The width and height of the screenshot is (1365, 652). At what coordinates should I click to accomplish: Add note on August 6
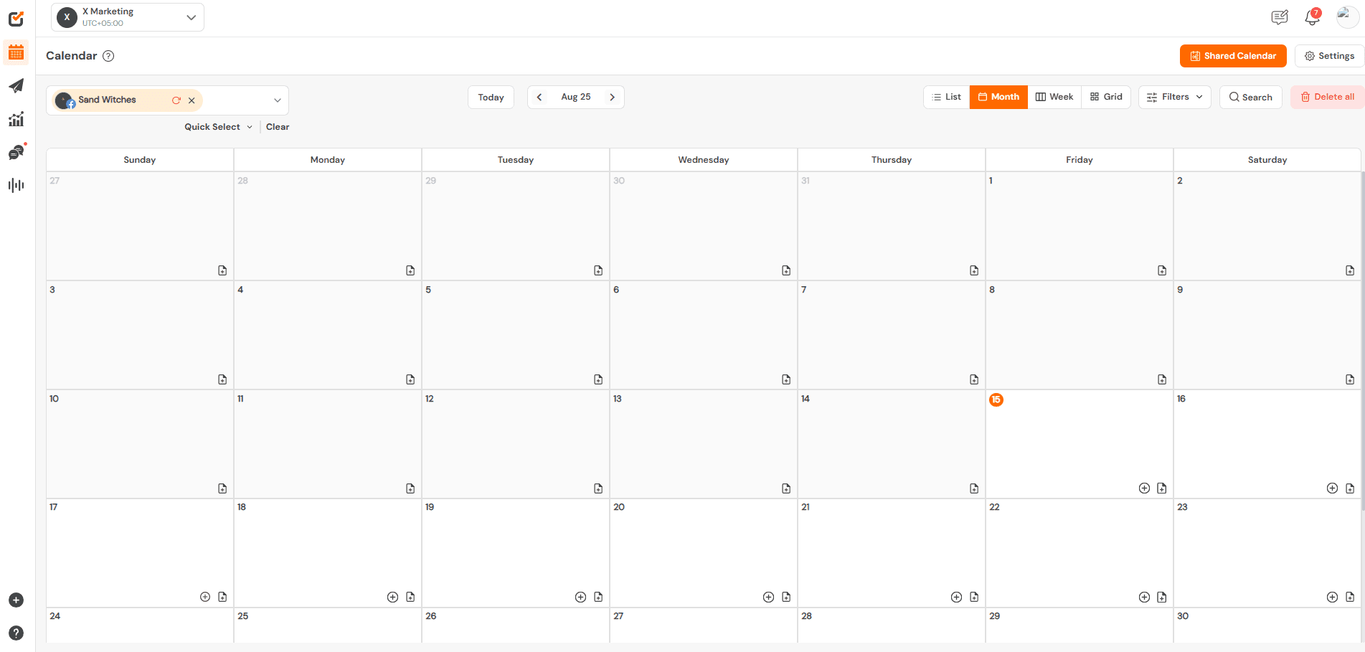click(786, 379)
